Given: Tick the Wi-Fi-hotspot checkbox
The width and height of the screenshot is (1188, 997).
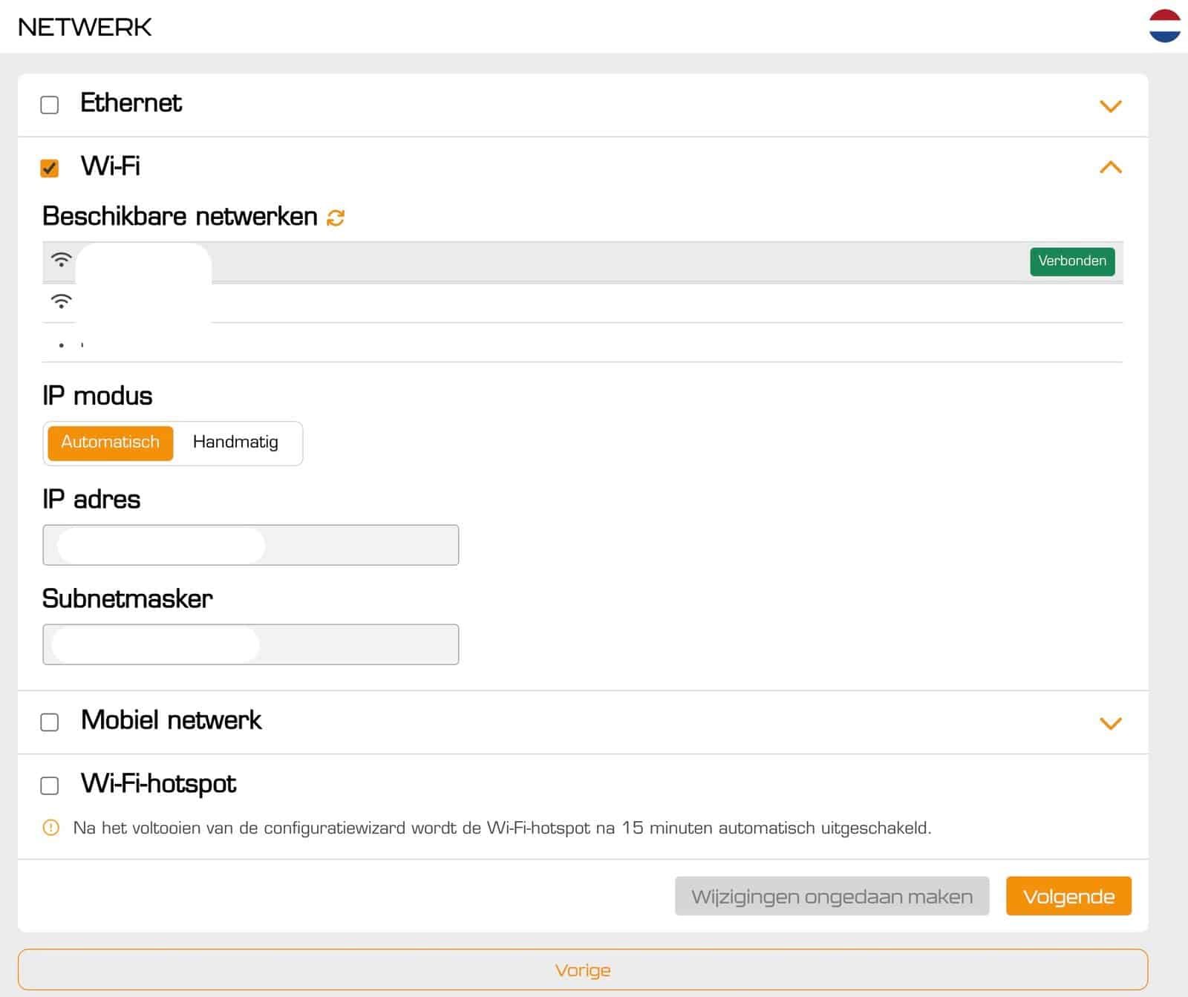Looking at the screenshot, I should [x=50, y=785].
